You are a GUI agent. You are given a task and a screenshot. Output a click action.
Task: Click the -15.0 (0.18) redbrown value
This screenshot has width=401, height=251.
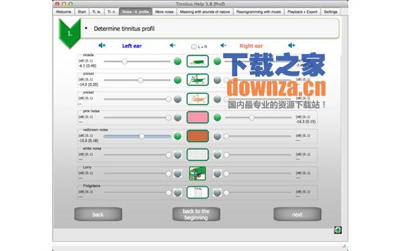88,141
